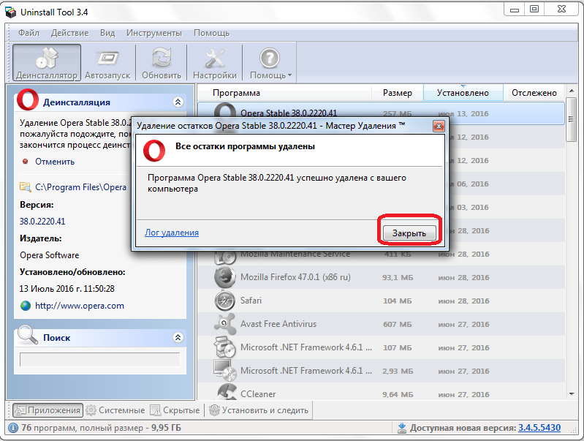The height and width of the screenshot is (441, 584).
Task: Click the info icon in the status bar
Action: tap(13, 428)
